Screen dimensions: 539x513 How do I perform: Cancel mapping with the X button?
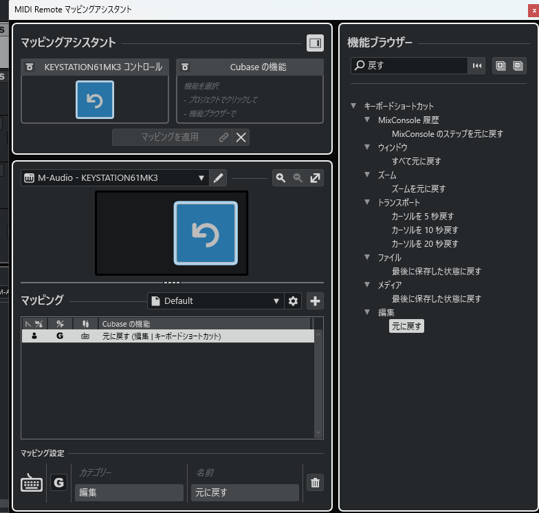[x=241, y=137]
